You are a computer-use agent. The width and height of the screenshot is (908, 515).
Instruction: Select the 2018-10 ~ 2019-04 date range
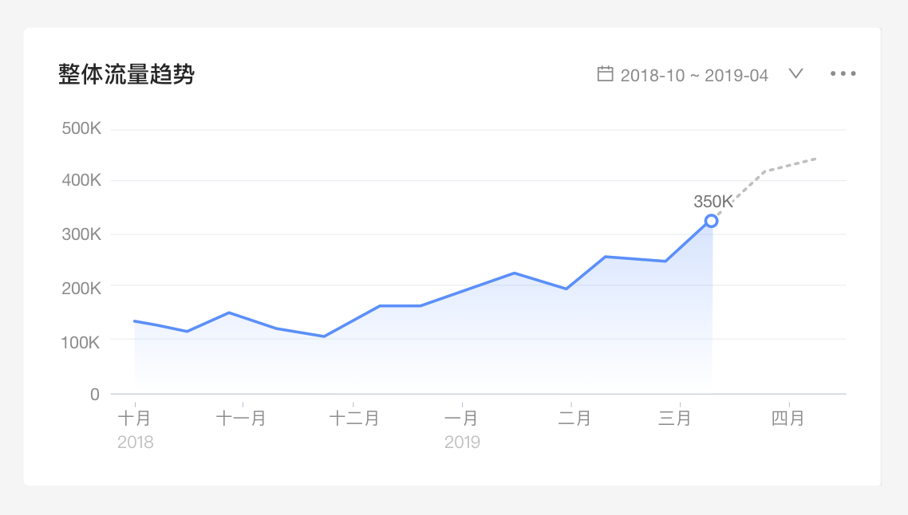point(694,75)
